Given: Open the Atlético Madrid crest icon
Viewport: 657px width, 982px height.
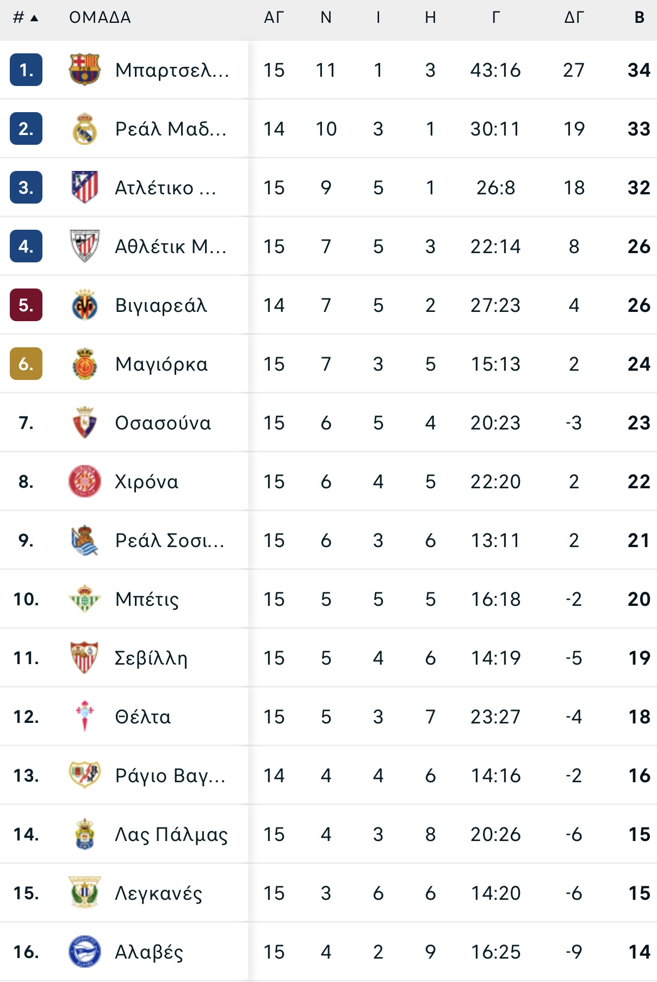Looking at the screenshot, I should pos(84,187).
